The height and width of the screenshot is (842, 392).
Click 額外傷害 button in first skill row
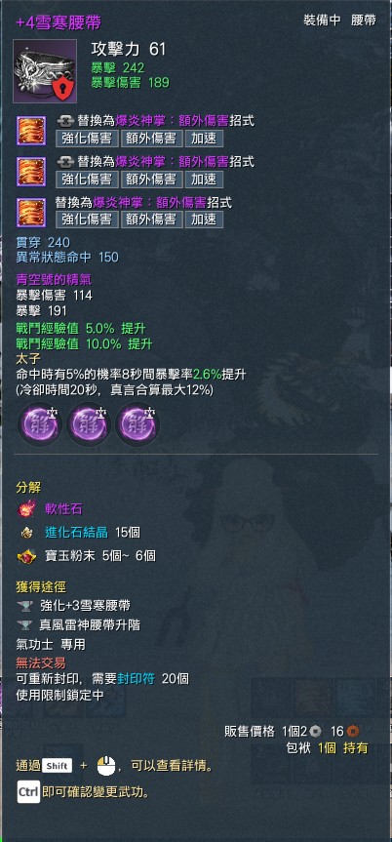coord(151,138)
